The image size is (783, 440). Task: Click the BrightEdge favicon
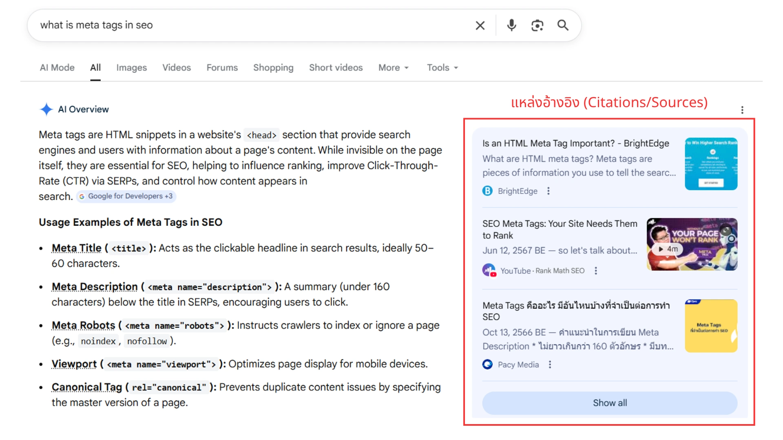tap(487, 191)
